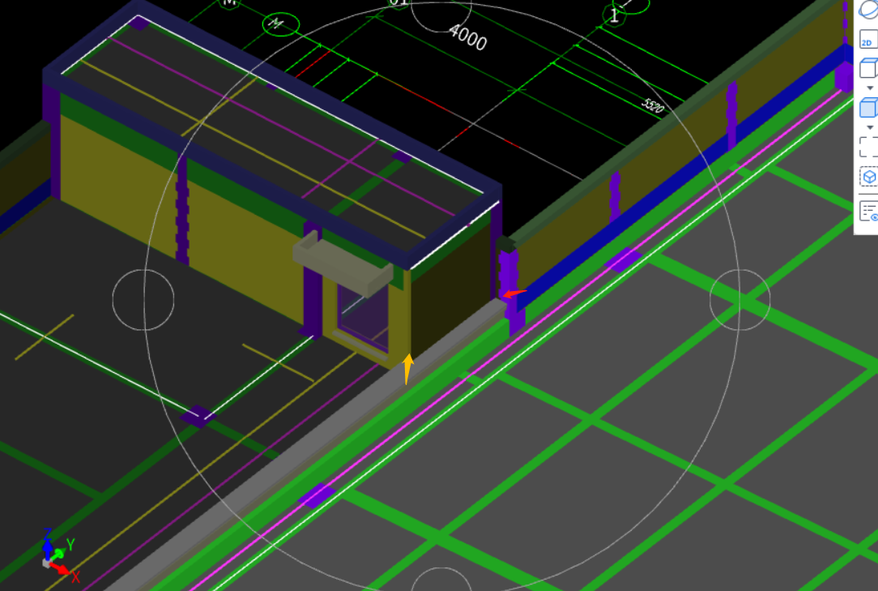878x591 pixels.
Task: Activate the dynamic orbit view icon
Action: click(x=869, y=8)
